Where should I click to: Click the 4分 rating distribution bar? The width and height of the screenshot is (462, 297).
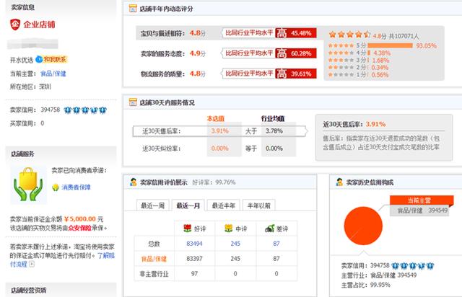click(369, 53)
